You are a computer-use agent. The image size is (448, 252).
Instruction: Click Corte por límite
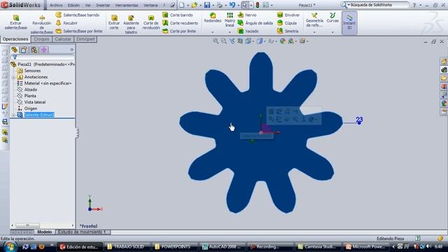(179, 31)
